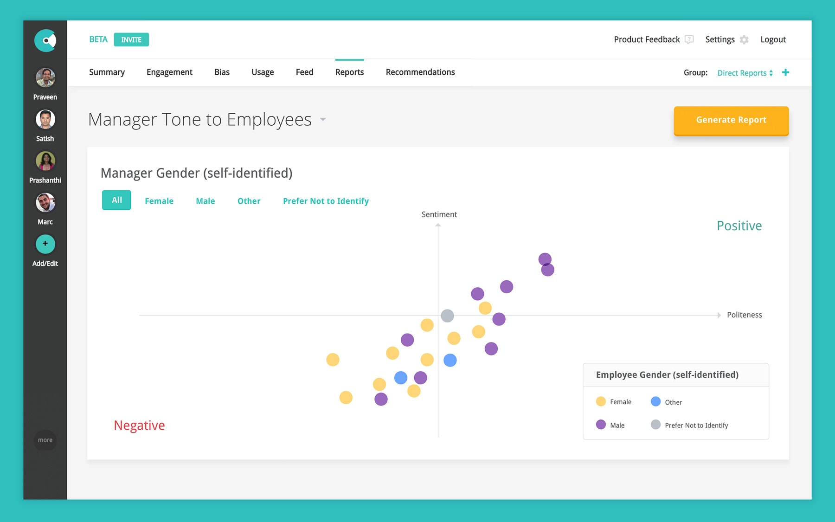Select Praveen's avatar in sidebar
The image size is (835, 522).
pyautogui.click(x=45, y=77)
